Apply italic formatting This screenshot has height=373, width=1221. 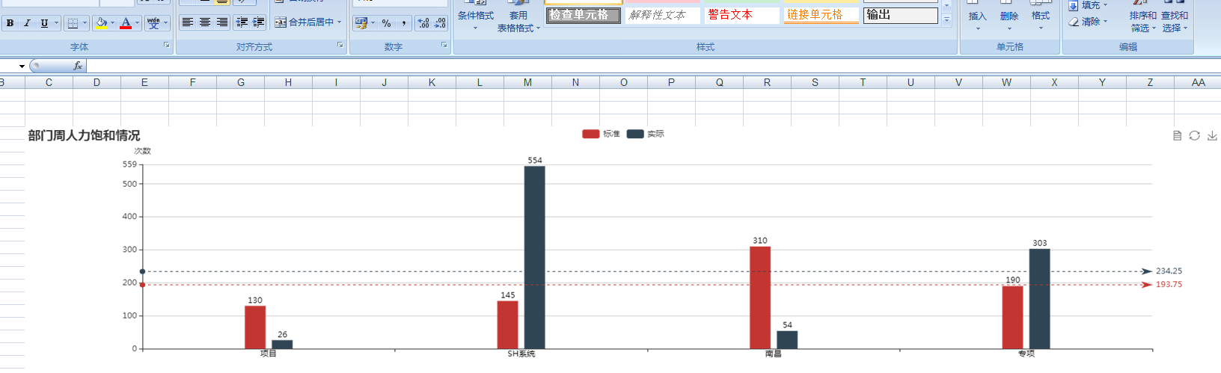click(x=27, y=23)
